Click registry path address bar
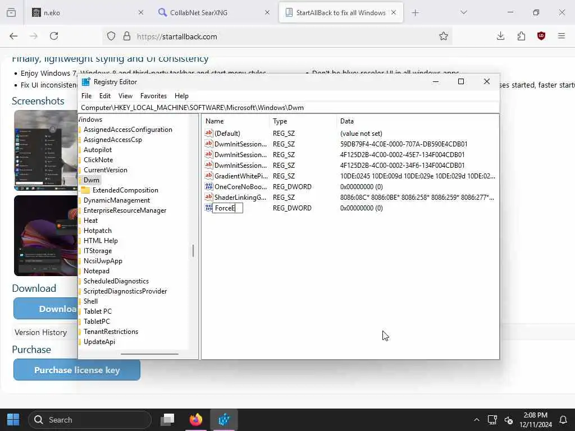 pos(289,108)
